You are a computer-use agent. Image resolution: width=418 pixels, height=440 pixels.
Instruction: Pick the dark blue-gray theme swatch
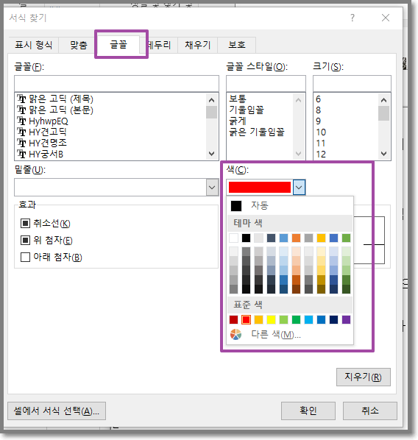click(271, 238)
